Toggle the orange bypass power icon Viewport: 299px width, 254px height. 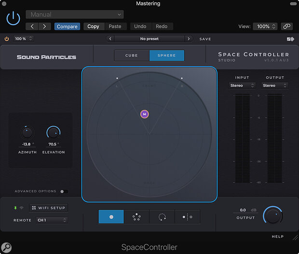(7, 39)
